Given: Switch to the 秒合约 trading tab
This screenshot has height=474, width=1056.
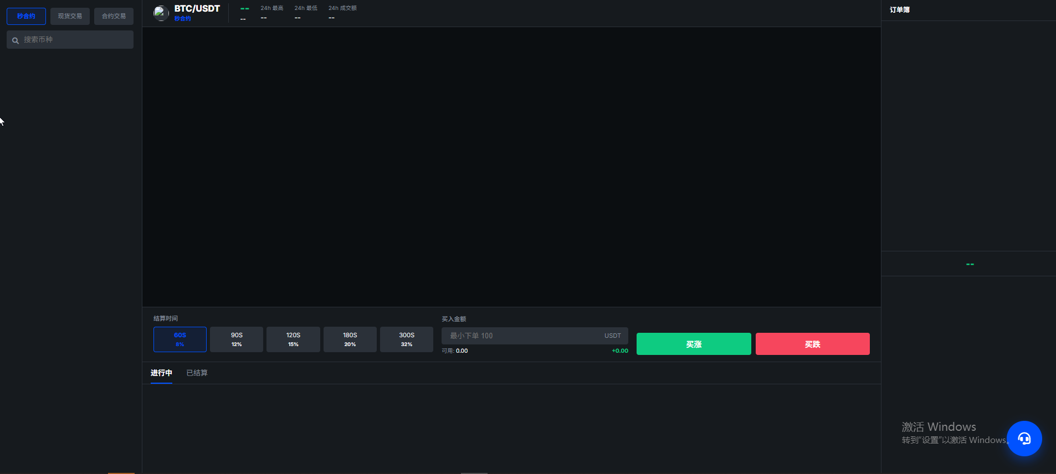Looking at the screenshot, I should 26,16.
